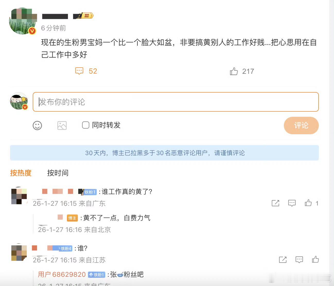Click the reply bubble icon on the Jiangsu comment
Image resolution: width=334 pixels, height=286 pixels.
299,260
